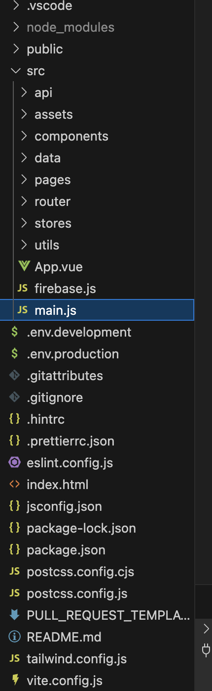
Task: Expand the components folder
Action: point(24,136)
